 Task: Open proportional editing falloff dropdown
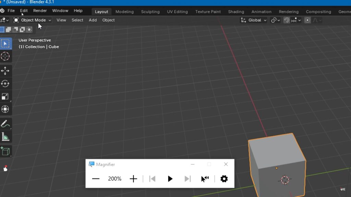(x=317, y=20)
